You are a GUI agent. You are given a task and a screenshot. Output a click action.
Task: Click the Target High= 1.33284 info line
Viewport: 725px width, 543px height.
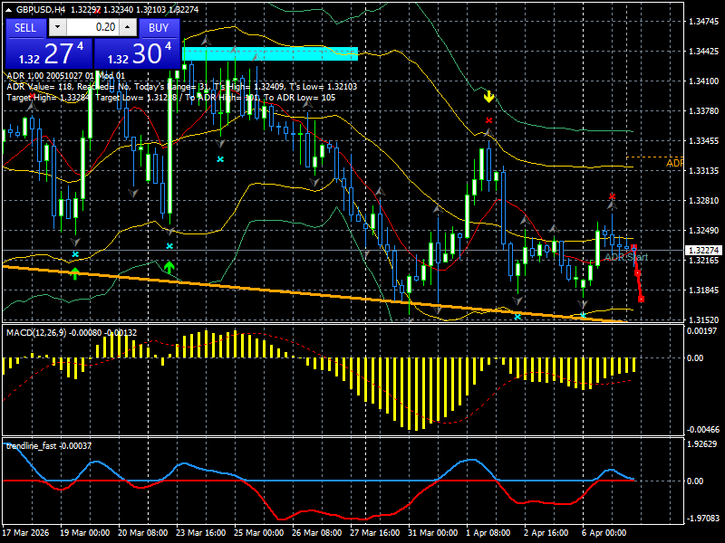170,98
